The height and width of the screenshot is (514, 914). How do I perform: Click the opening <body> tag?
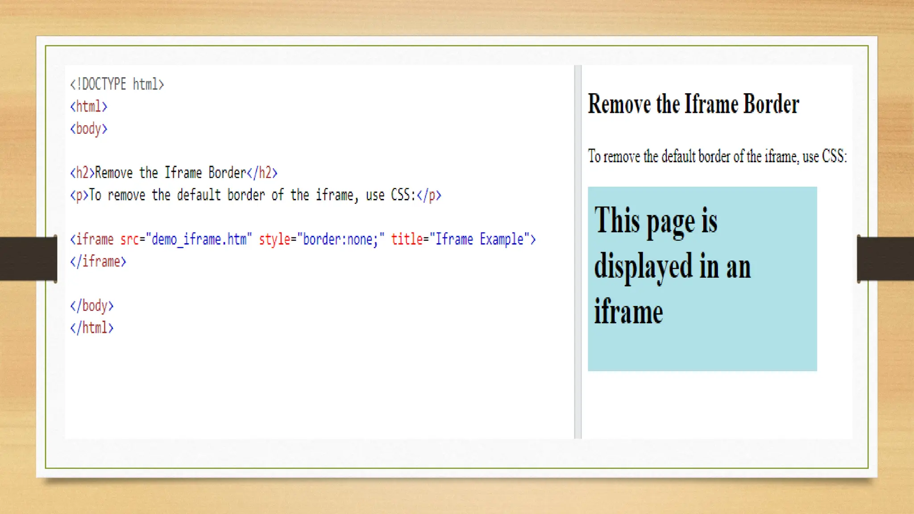(x=88, y=129)
